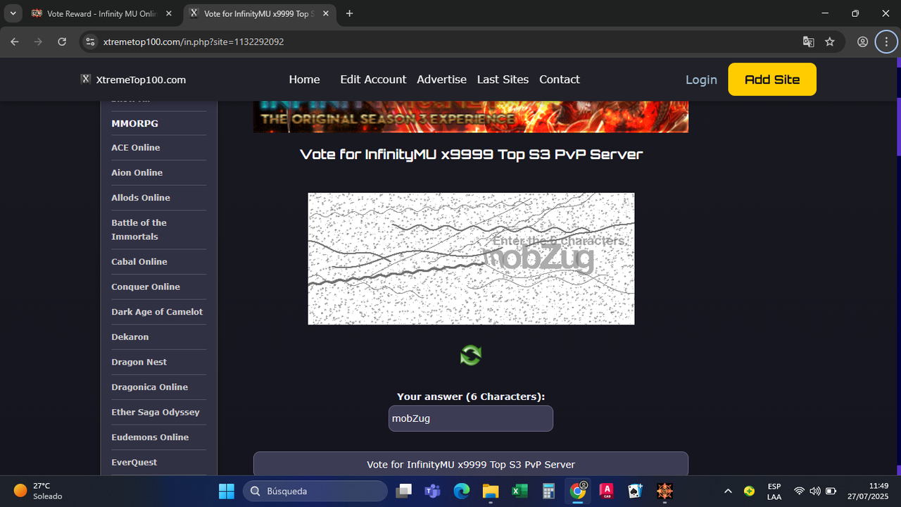
Task: Click the address bar URL
Action: point(194,42)
